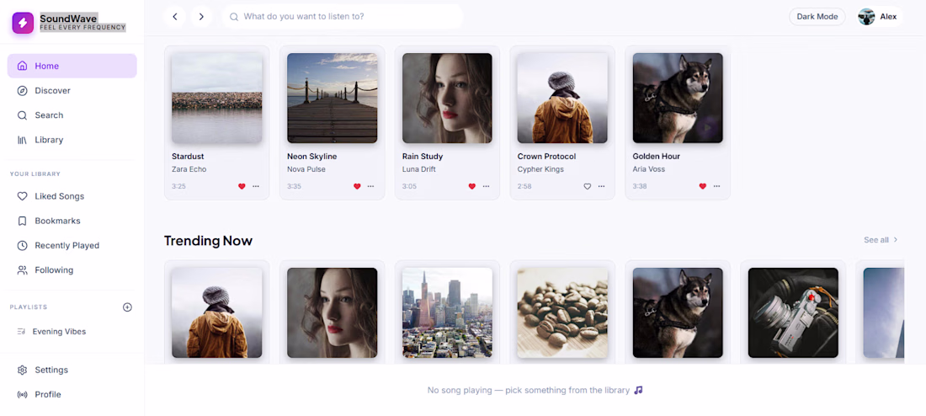
Task: Select the Crown Protocol album cover
Action: (562, 98)
